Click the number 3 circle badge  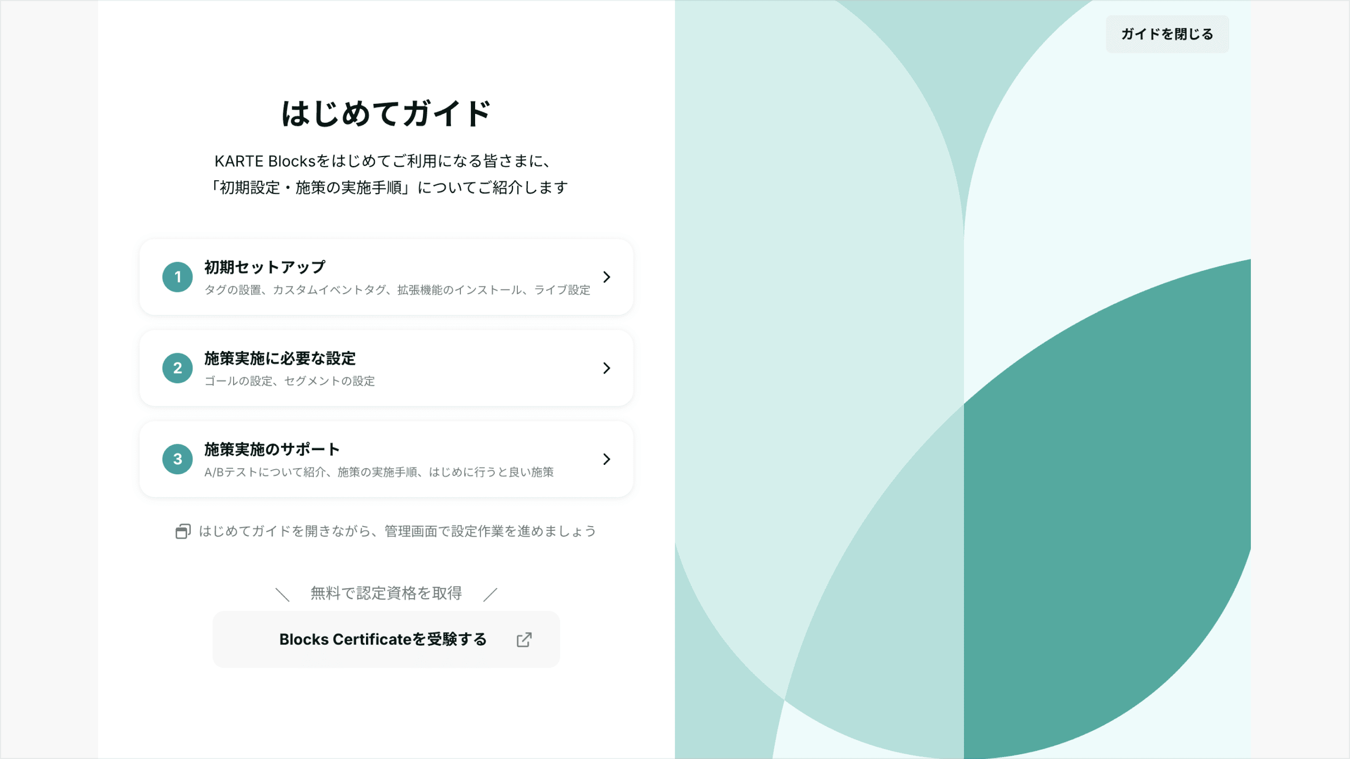click(178, 459)
